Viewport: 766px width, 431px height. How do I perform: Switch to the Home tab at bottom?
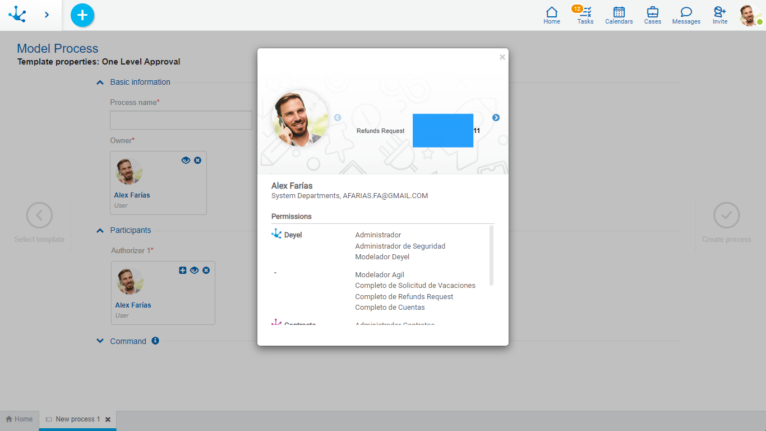point(19,419)
